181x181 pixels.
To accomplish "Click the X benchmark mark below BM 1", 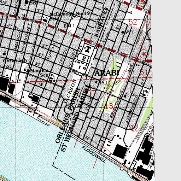I will (70, 31).
